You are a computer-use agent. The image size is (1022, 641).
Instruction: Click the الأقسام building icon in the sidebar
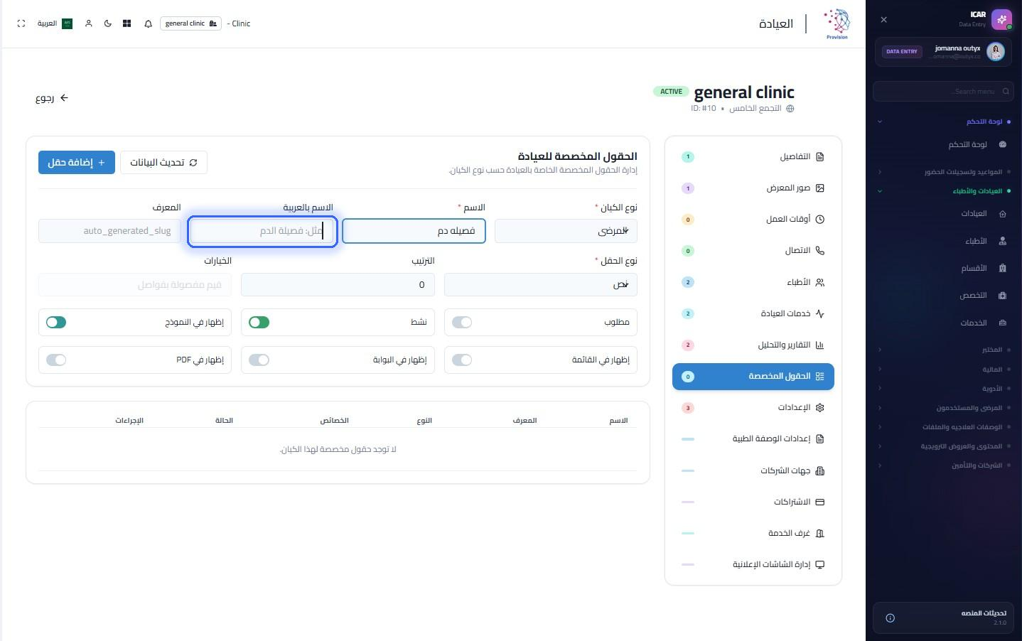tap(1003, 268)
